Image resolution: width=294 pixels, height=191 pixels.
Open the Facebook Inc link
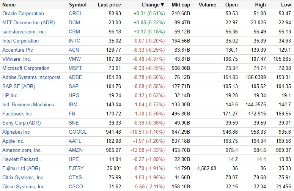[x=17, y=114]
